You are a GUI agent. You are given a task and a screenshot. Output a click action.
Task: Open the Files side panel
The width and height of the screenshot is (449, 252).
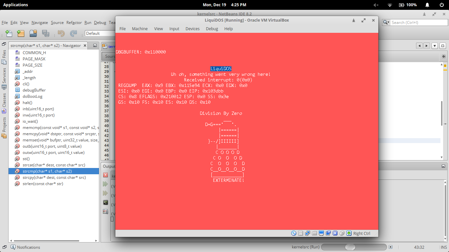click(4, 56)
